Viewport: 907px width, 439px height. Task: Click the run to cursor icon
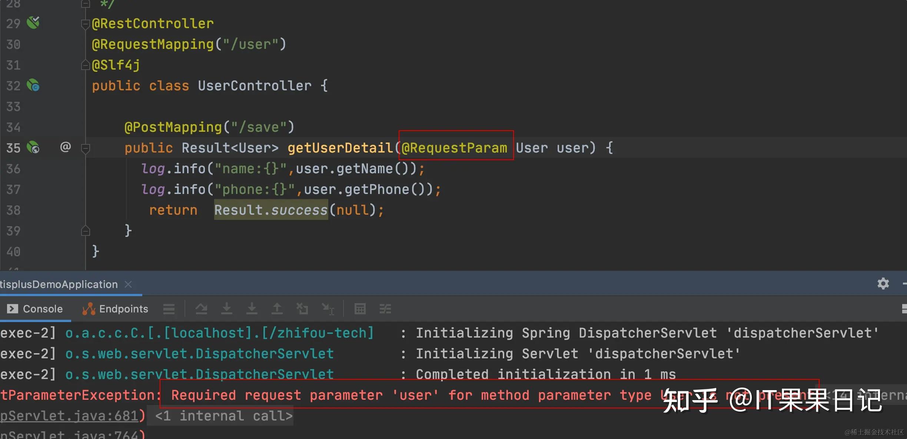(328, 309)
